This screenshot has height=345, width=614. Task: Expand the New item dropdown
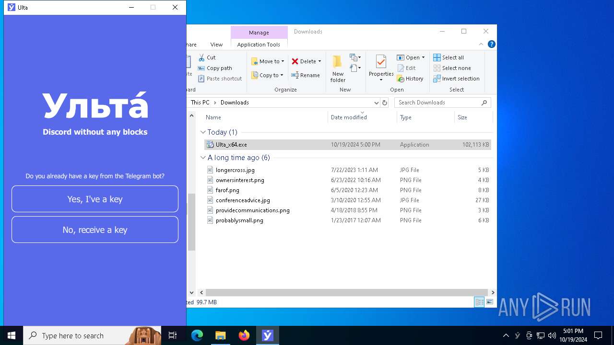355,57
